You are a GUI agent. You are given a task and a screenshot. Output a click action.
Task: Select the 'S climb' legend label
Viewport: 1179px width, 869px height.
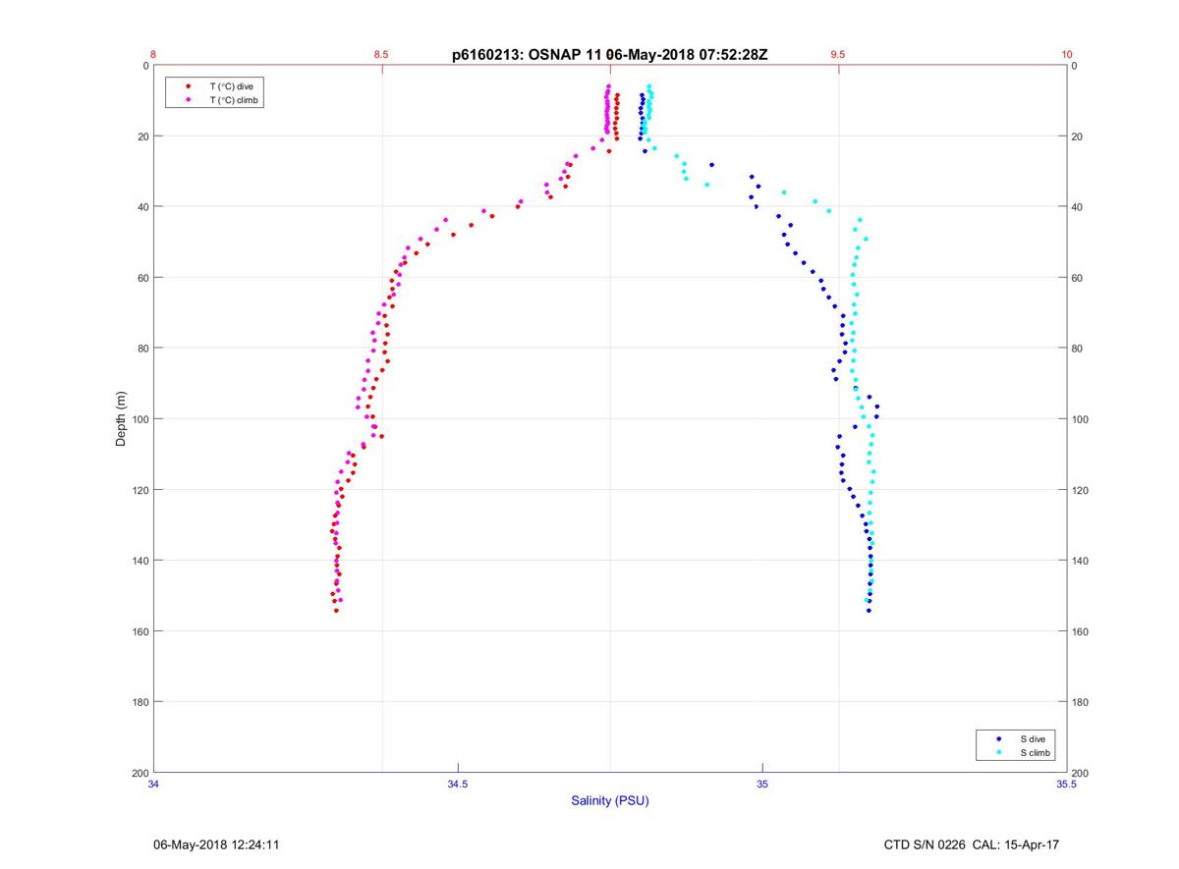[x=1036, y=752]
